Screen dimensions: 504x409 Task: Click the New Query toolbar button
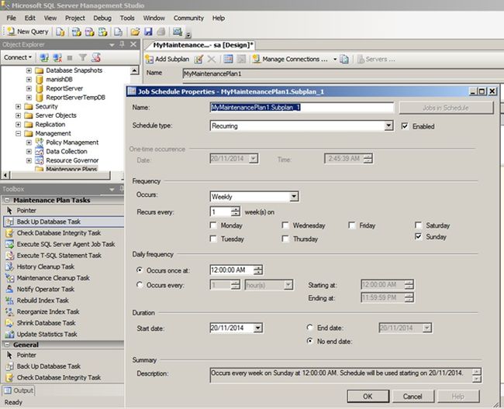pyautogui.click(x=27, y=32)
